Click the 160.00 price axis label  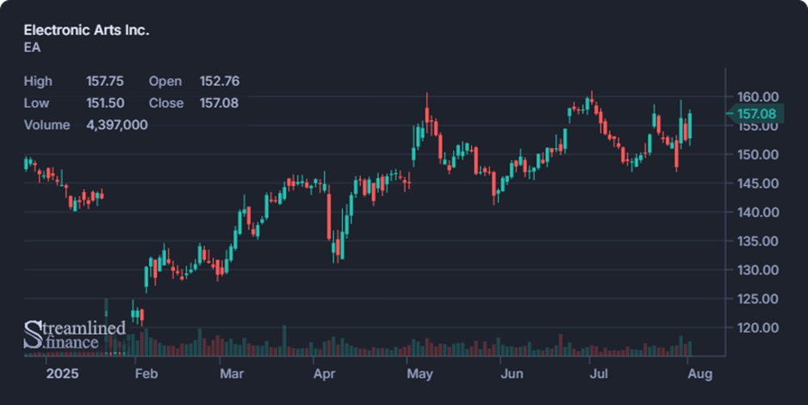click(x=757, y=97)
